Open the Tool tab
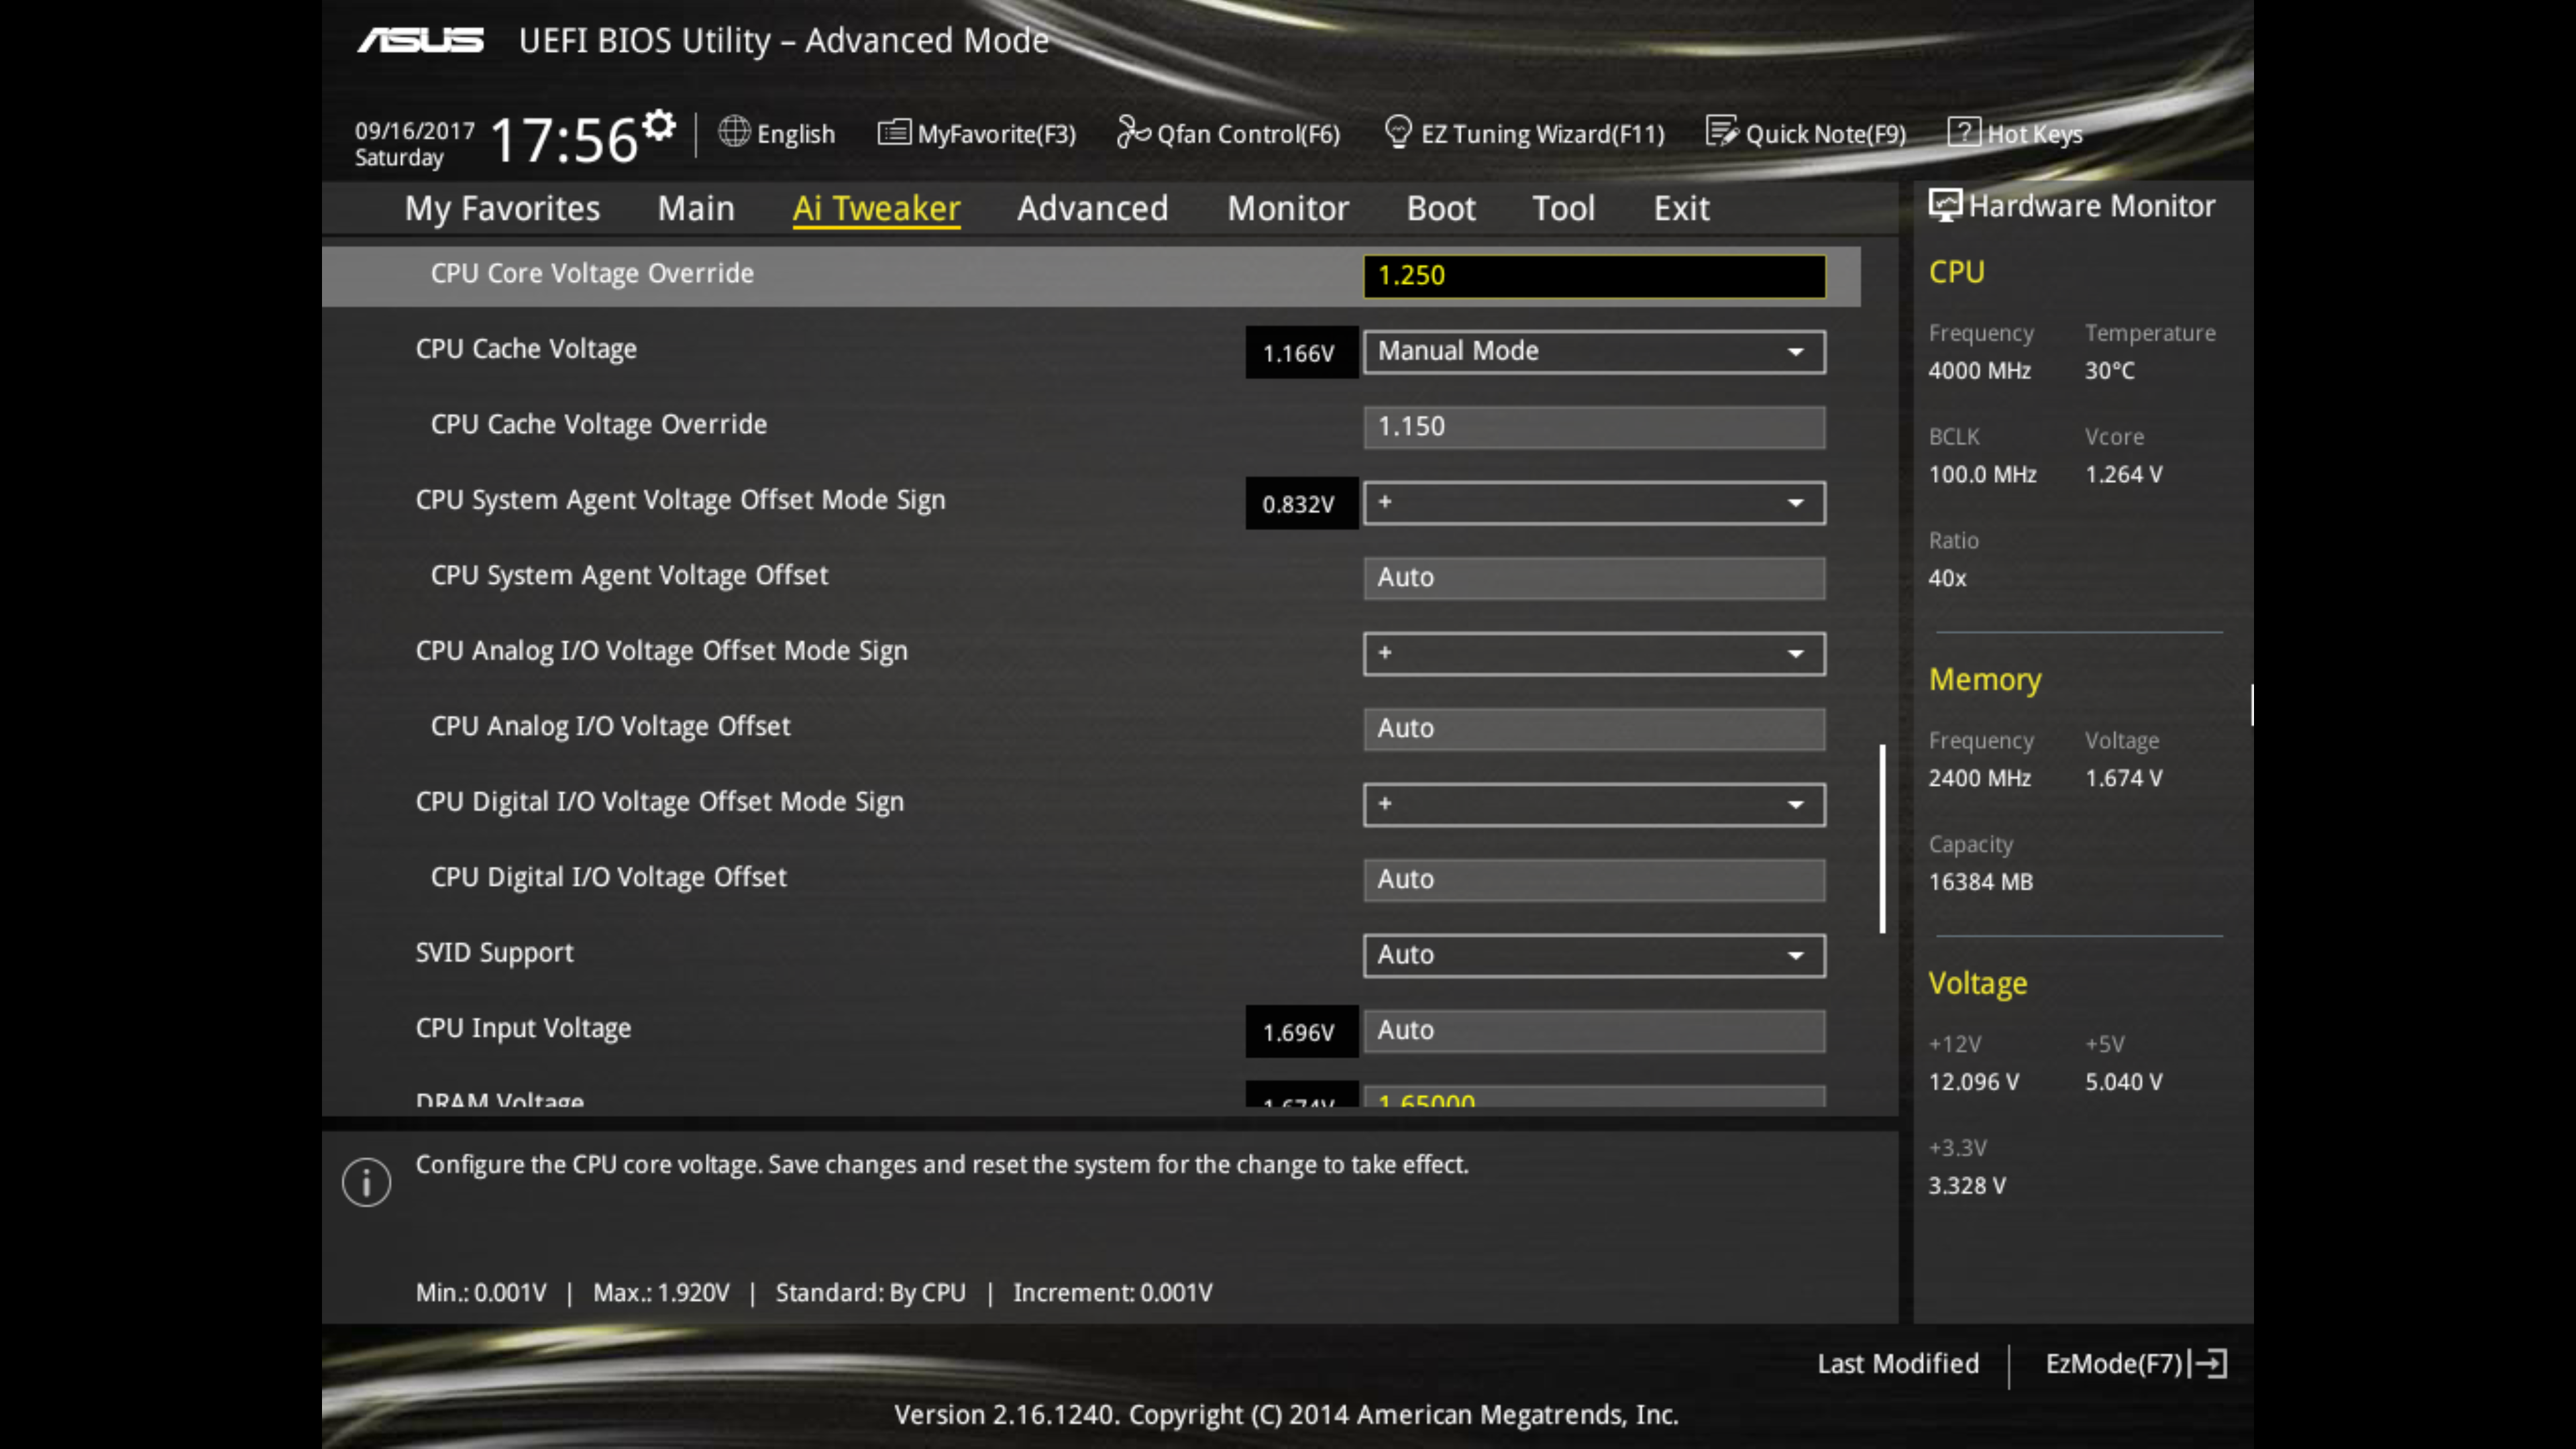The width and height of the screenshot is (2576, 1449). coord(1564,208)
